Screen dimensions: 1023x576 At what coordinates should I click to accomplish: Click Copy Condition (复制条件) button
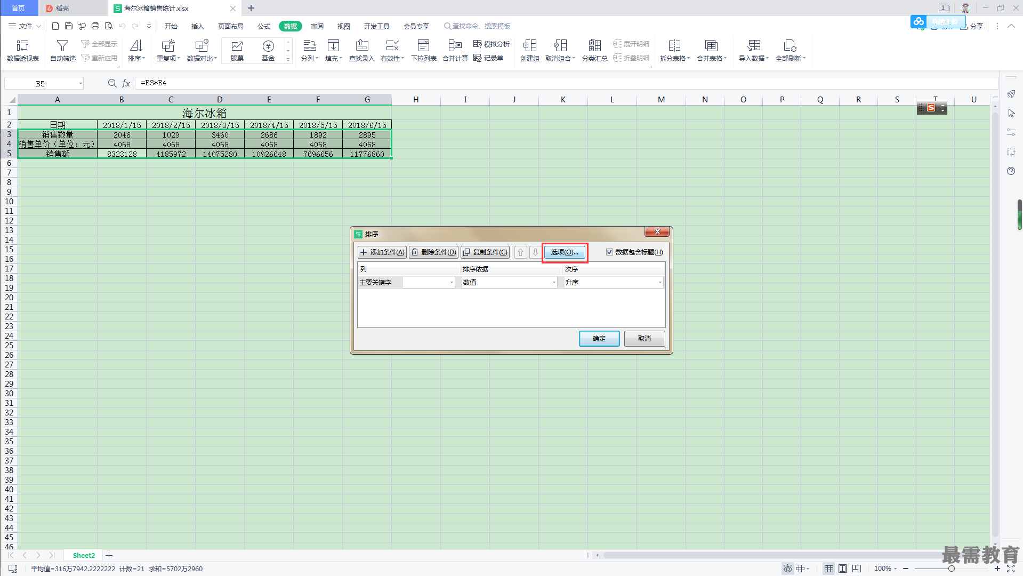pos(485,252)
